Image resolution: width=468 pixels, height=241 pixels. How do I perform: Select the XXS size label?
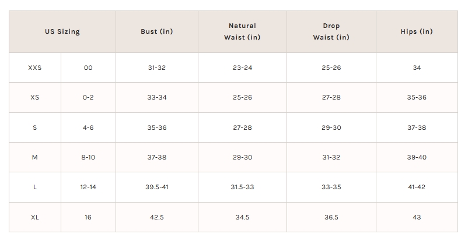(x=35, y=68)
